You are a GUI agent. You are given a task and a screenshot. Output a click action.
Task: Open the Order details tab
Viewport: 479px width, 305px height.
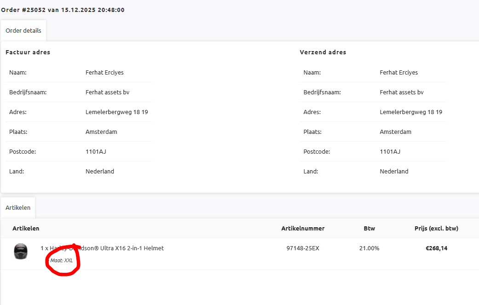click(23, 31)
